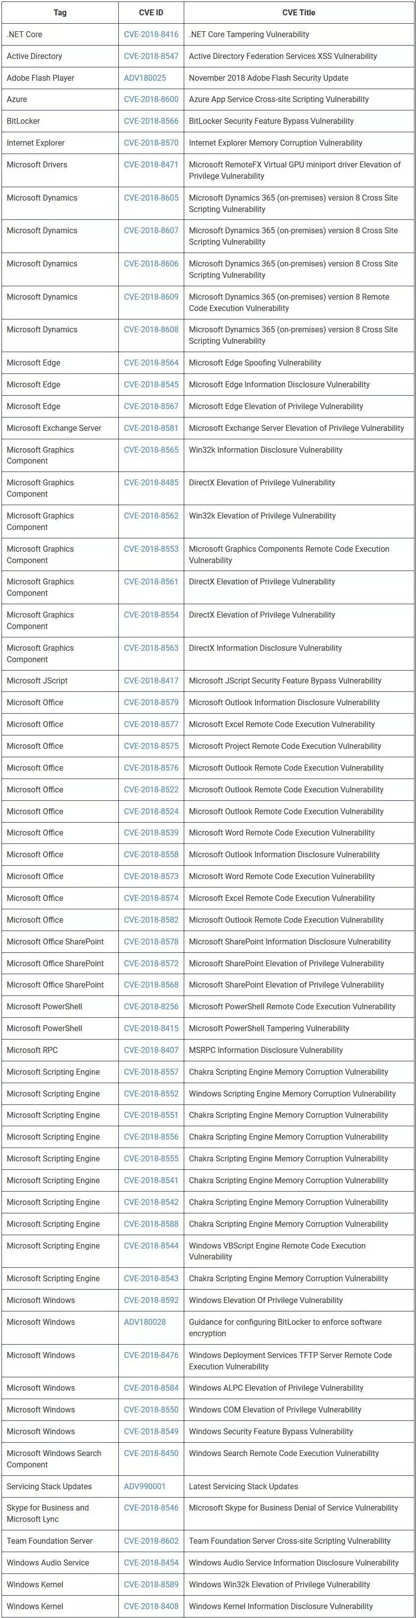Viewport: 416px width, 1618px height.
Task: Open the CVE-2018-8256 PowerShell link
Action: point(151,1006)
